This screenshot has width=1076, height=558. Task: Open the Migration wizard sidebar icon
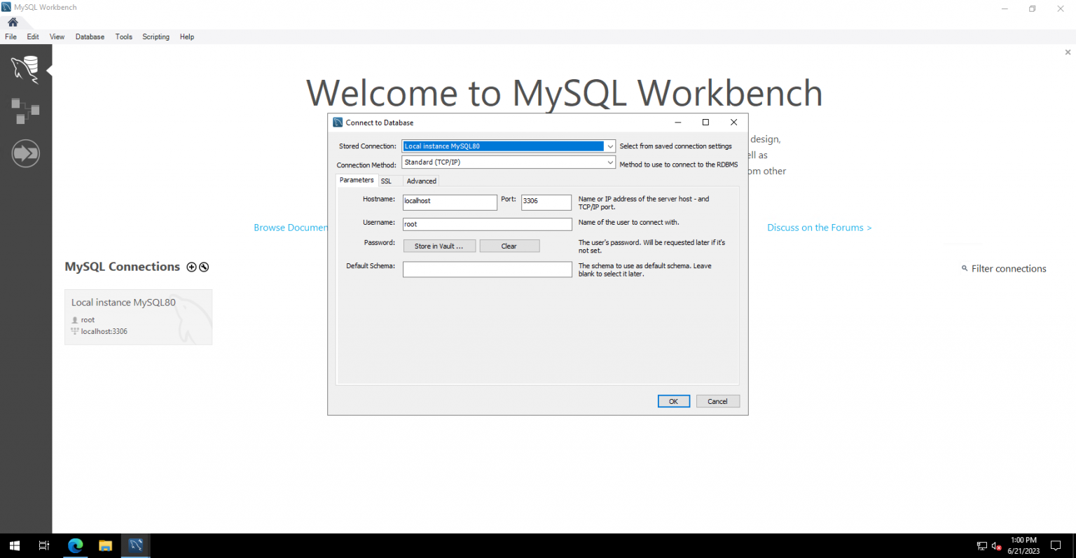coord(25,153)
